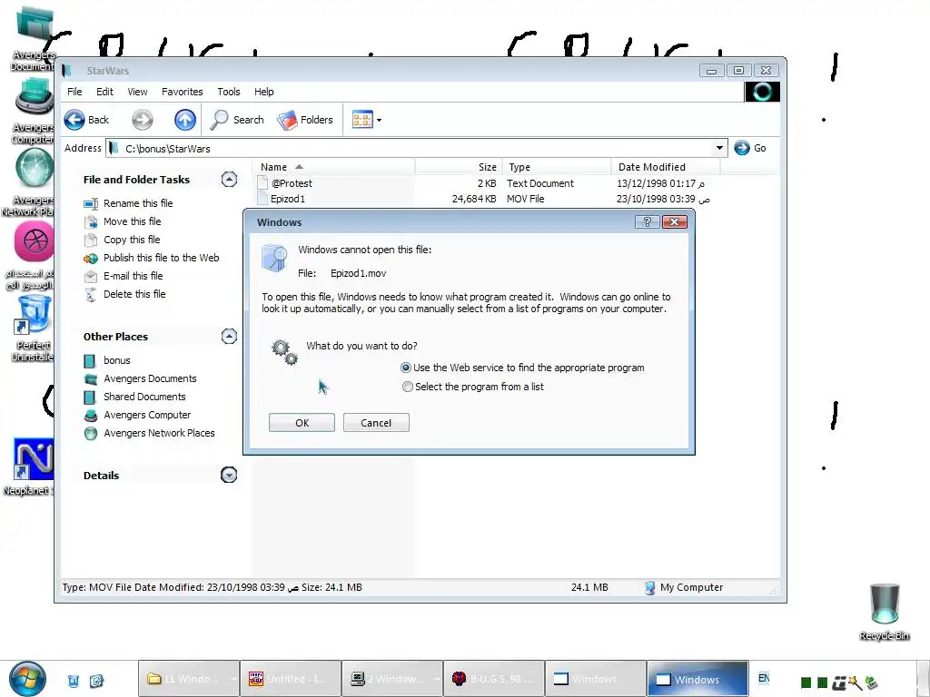930x697 pixels.
Task: Select Use the Web service radio option
Action: tap(406, 368)
